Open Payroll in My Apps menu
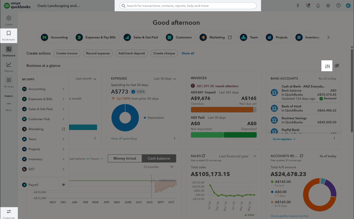This screenshot has width=354, height=219. 43,185
